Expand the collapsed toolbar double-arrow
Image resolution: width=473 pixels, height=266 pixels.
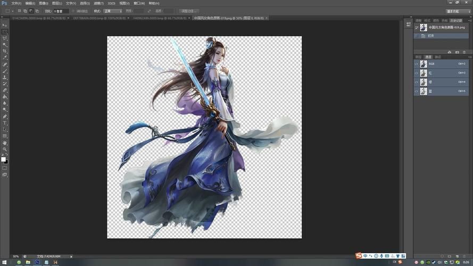coord(2,17)
